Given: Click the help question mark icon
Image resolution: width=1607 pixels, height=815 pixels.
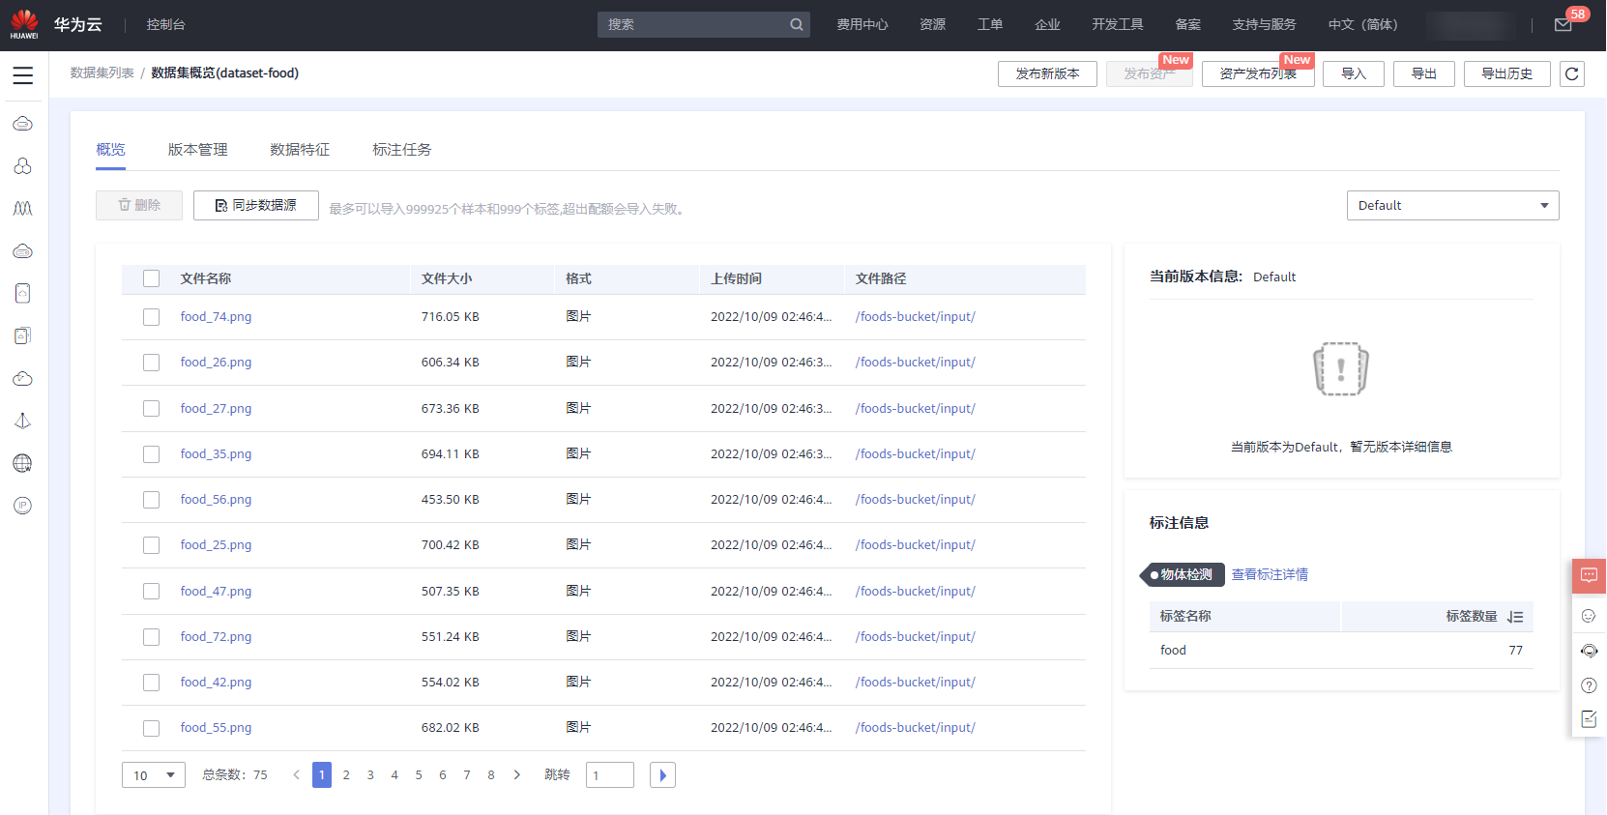Looking at the screenshot, I should (1589, 685).
